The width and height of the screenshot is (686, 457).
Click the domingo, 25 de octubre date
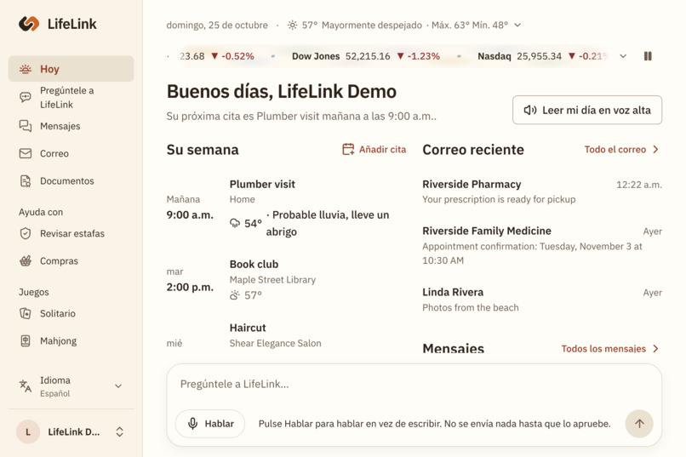pos(217,26)
